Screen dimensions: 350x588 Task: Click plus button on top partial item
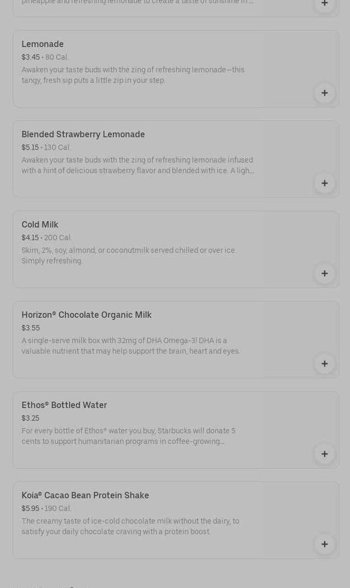[x=324, y=4]
